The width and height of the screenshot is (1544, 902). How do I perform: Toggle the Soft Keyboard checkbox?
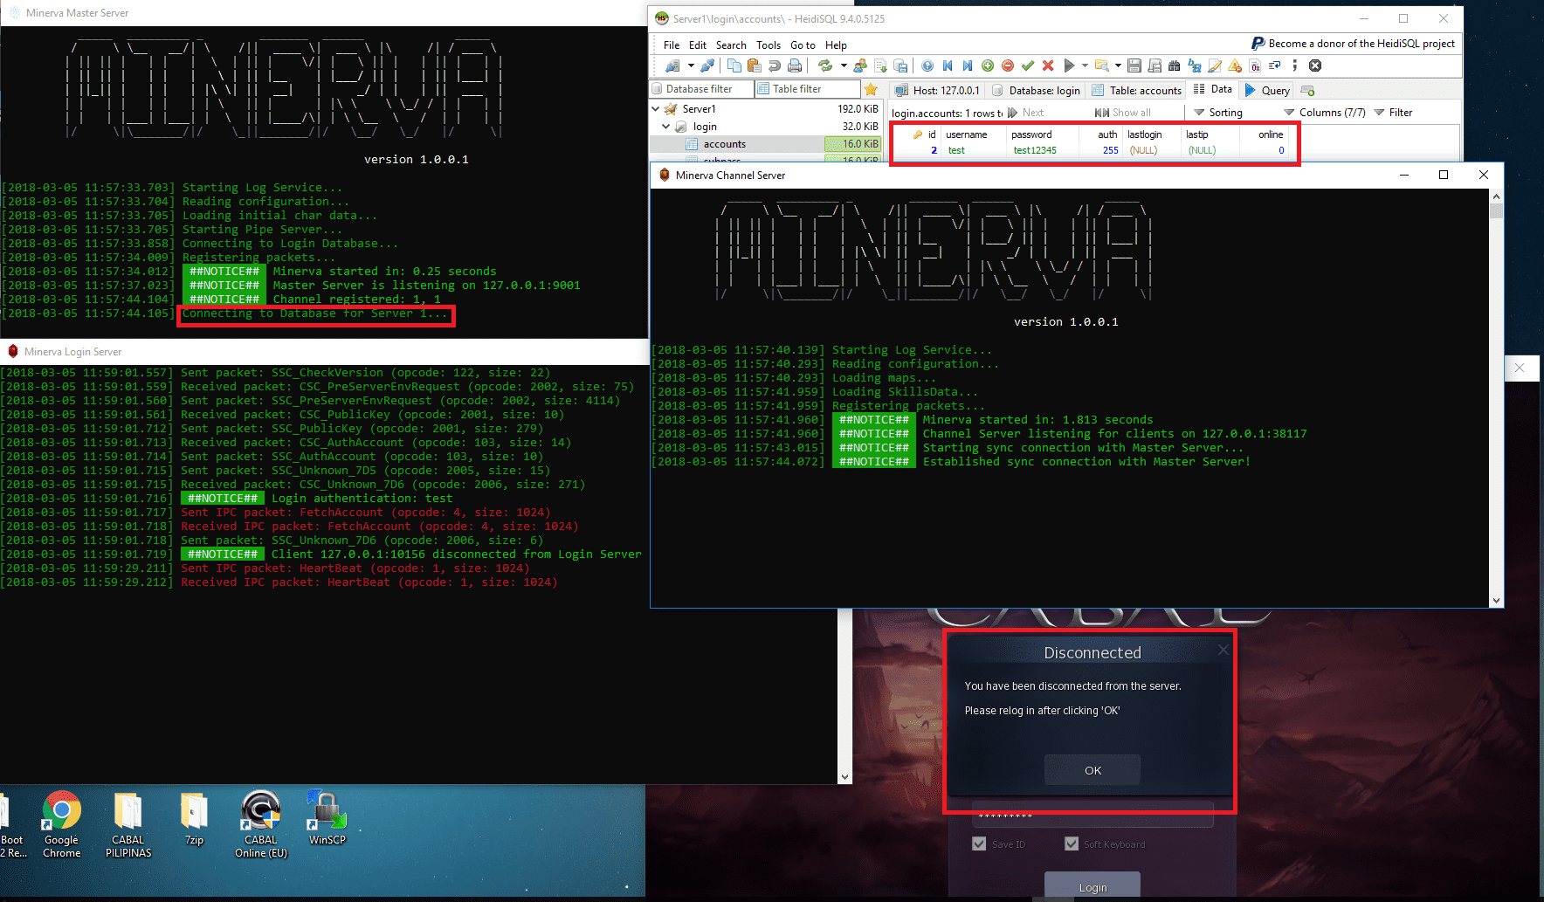pos(1072,843)
